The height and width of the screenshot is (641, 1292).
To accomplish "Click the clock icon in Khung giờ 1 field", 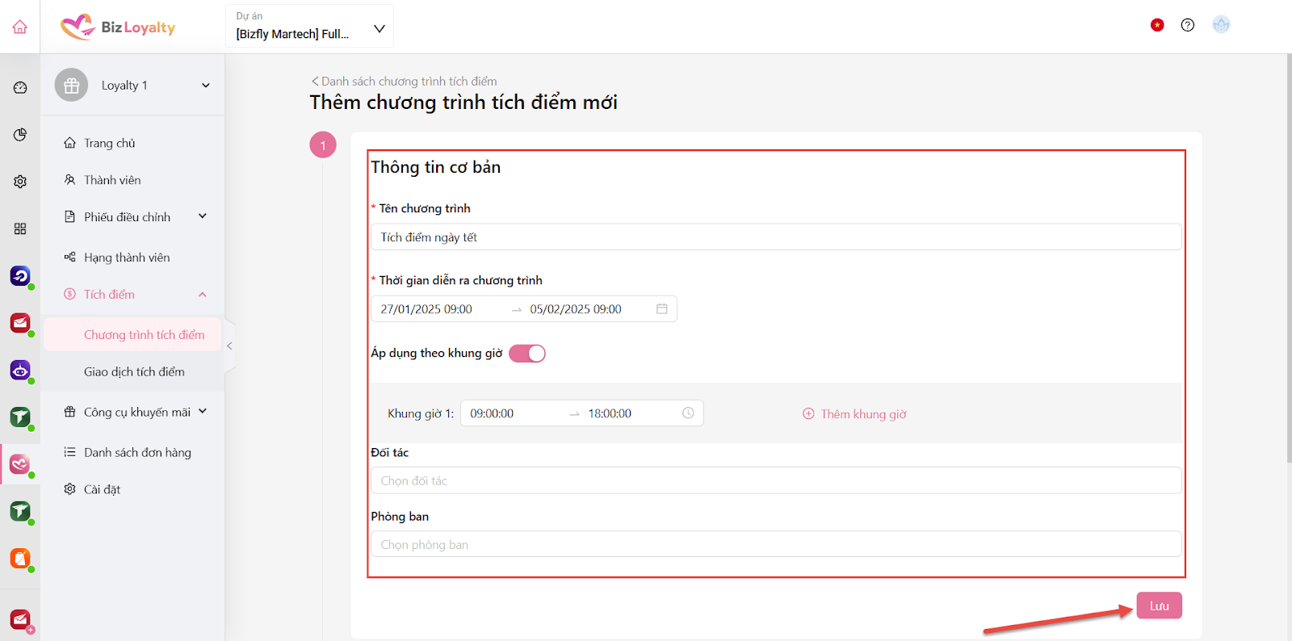I will point(688,413).
